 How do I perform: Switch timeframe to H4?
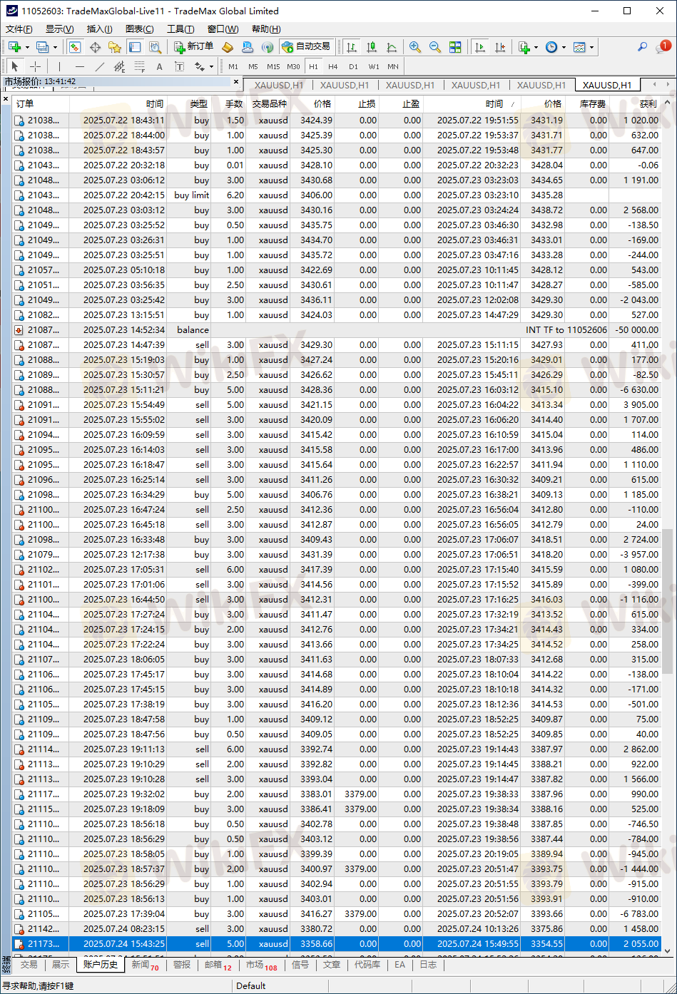[333, 66]
